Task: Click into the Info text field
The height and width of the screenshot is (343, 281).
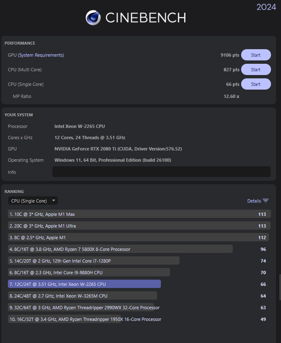Action: pyautogui.click(x=161, y=172)
